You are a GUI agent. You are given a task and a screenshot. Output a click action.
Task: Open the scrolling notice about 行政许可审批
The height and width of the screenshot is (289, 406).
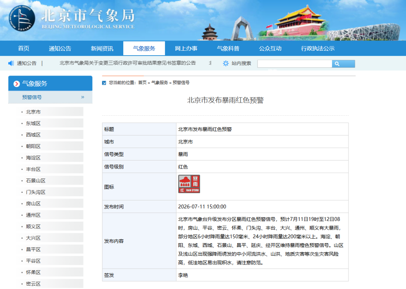128,63
